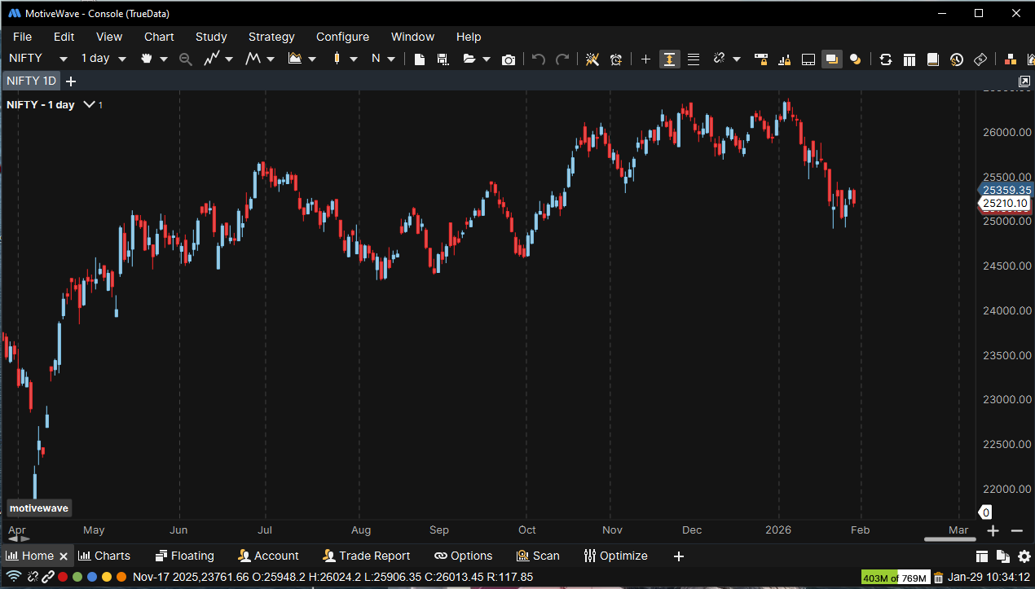Screen dimensions: 1035x589
Task: Click the plus zoom-in button on time axis
Action: pos(993,531)
